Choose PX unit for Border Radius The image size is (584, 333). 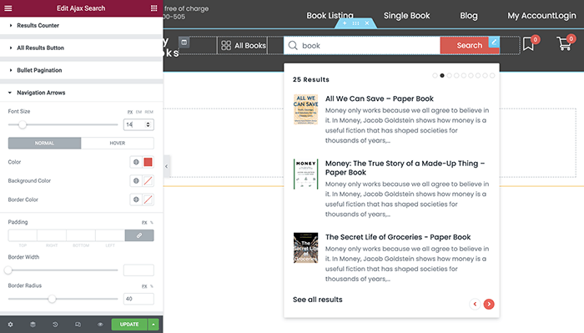(144, 286)
